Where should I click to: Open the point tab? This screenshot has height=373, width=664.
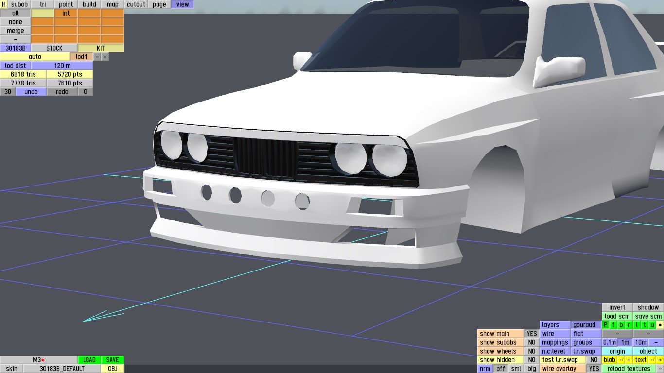point(66,4)
